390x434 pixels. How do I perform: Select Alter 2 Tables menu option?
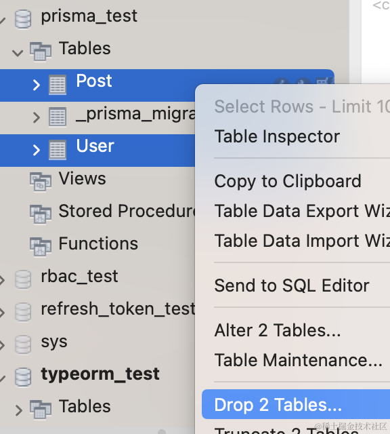278,330
